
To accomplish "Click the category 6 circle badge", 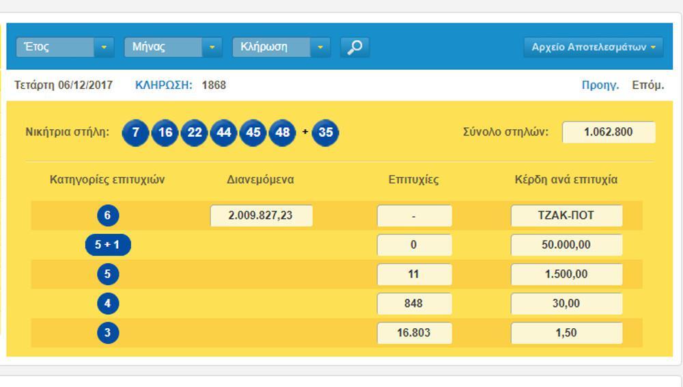I will coord(107,215).
